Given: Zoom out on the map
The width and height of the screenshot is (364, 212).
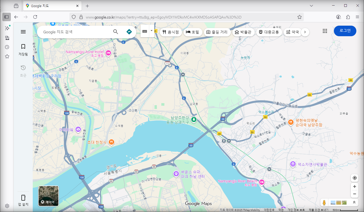Looking at the screenshot, I should tap(354, 194).
